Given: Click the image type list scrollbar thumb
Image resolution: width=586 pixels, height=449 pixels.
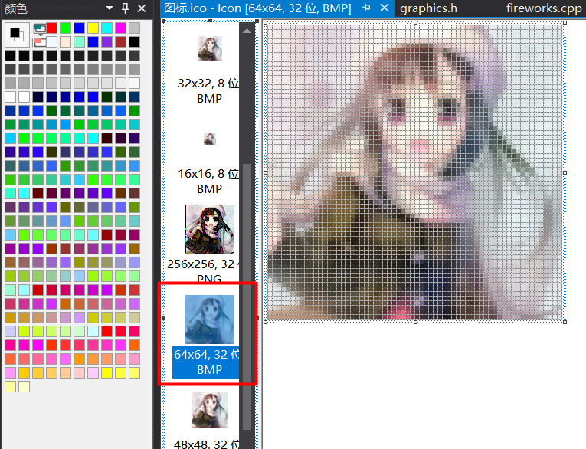Looking at the screenshot, I should (247, 297).
